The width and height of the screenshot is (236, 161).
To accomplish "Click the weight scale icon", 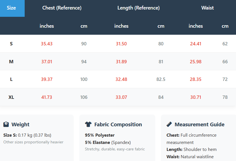I will [6, 124].
